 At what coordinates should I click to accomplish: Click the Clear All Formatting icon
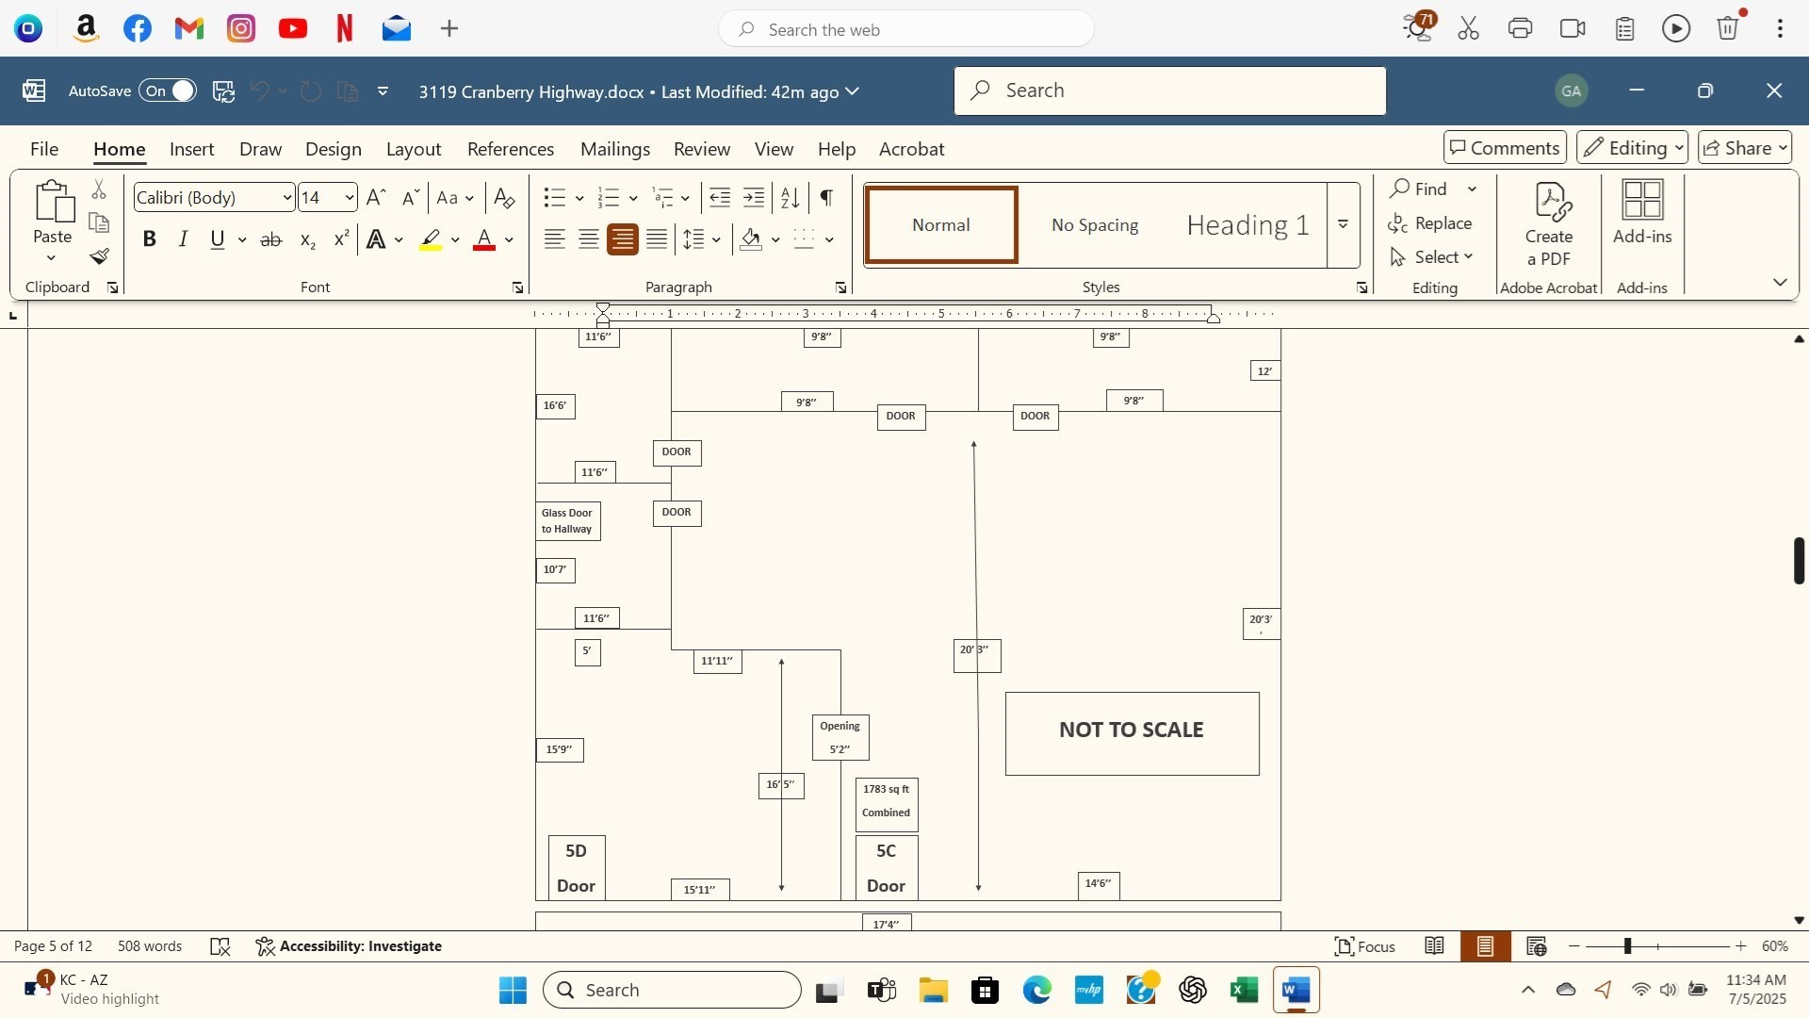[x=504, y=198]
